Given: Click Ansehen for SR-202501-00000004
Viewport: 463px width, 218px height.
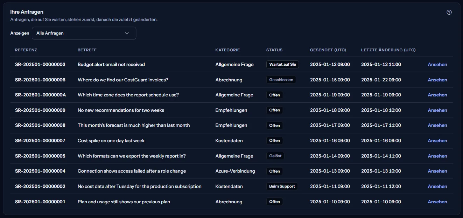Looking at the screenshot, I should [x=437, y=171].
